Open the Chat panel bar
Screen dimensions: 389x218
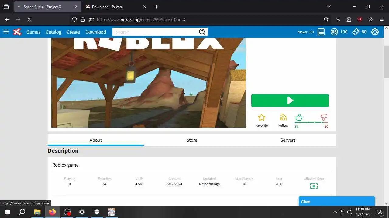point(337,202)
